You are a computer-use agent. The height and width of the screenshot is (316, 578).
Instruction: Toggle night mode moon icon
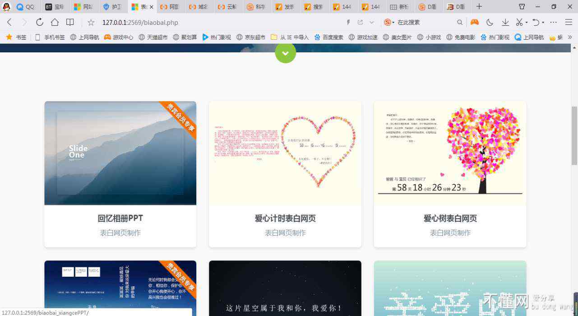[x=490, y=22]
